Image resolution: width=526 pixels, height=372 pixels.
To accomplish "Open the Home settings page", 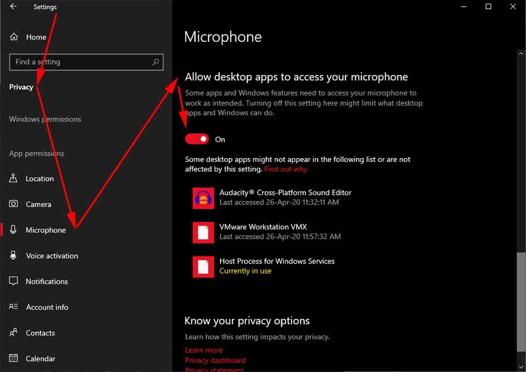I will (x=36, y=37).
